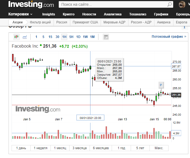Set chart range to 5 лет

click(x=140, y=148)
